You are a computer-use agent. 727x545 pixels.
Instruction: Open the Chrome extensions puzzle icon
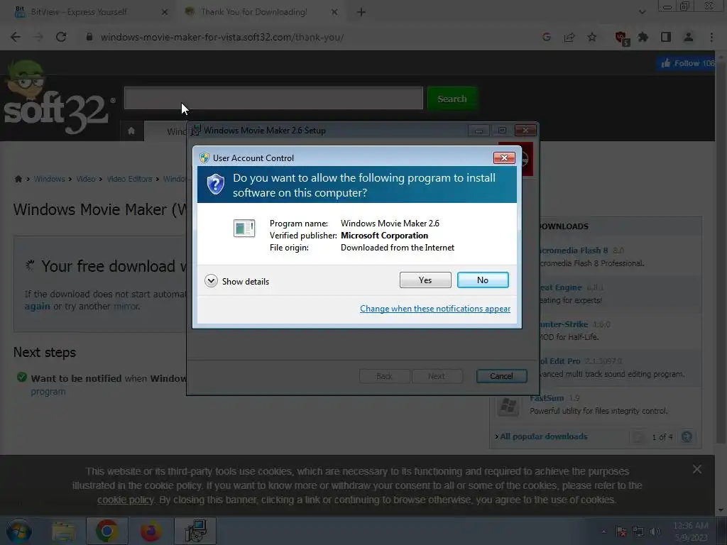pos(643,37)
